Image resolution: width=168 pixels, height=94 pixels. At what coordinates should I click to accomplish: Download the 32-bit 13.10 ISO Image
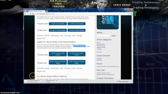(76, 30)
